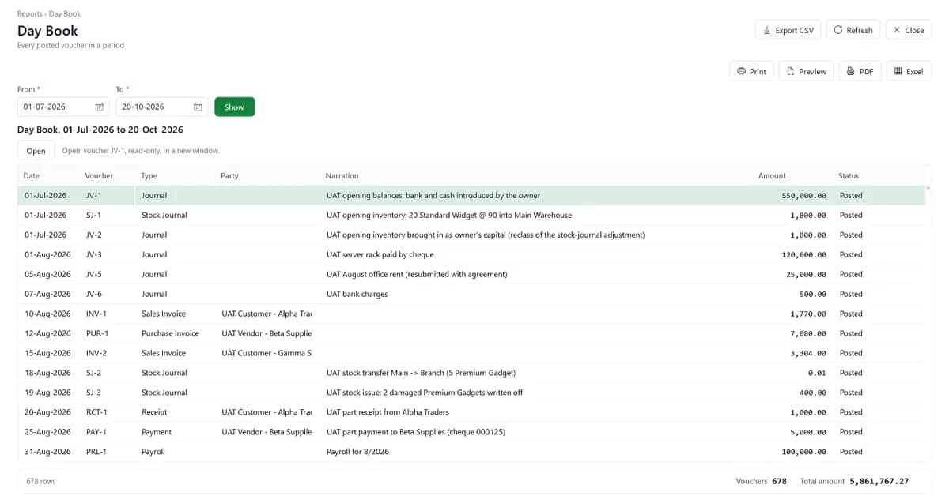Sort by the Voucher column header
Screen dimensions: 949x496
click(99, 175)
